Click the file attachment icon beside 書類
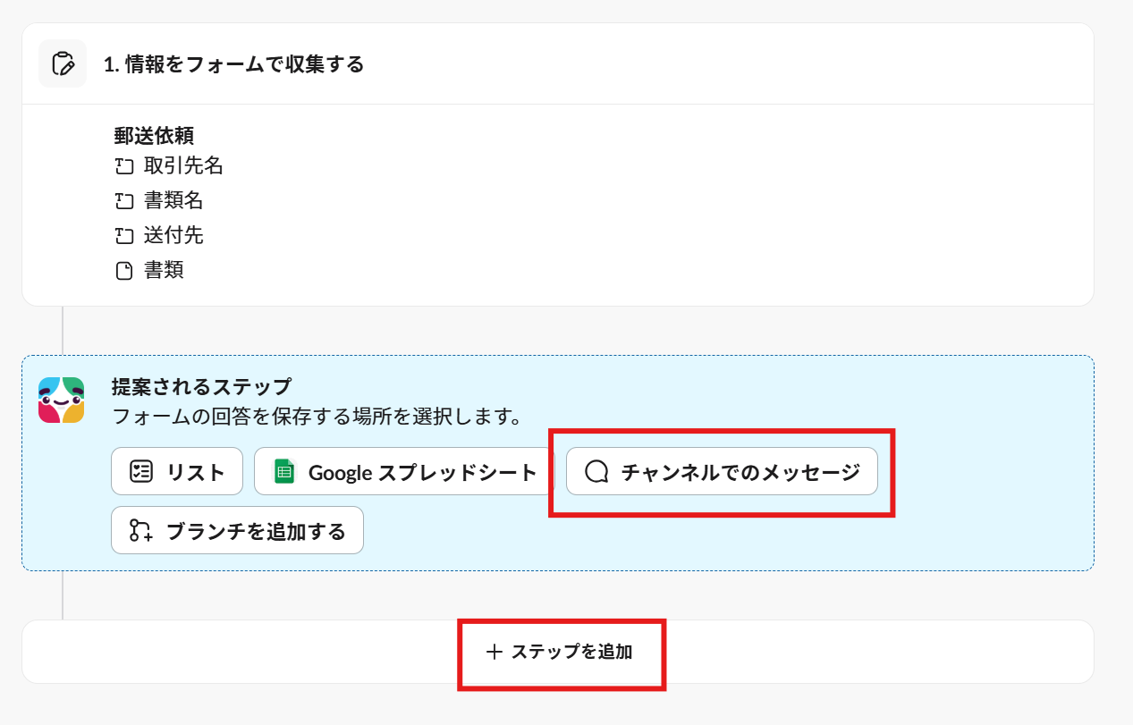Image resolution: width=1133 pixels, height=725 pixels. [124, 271]
